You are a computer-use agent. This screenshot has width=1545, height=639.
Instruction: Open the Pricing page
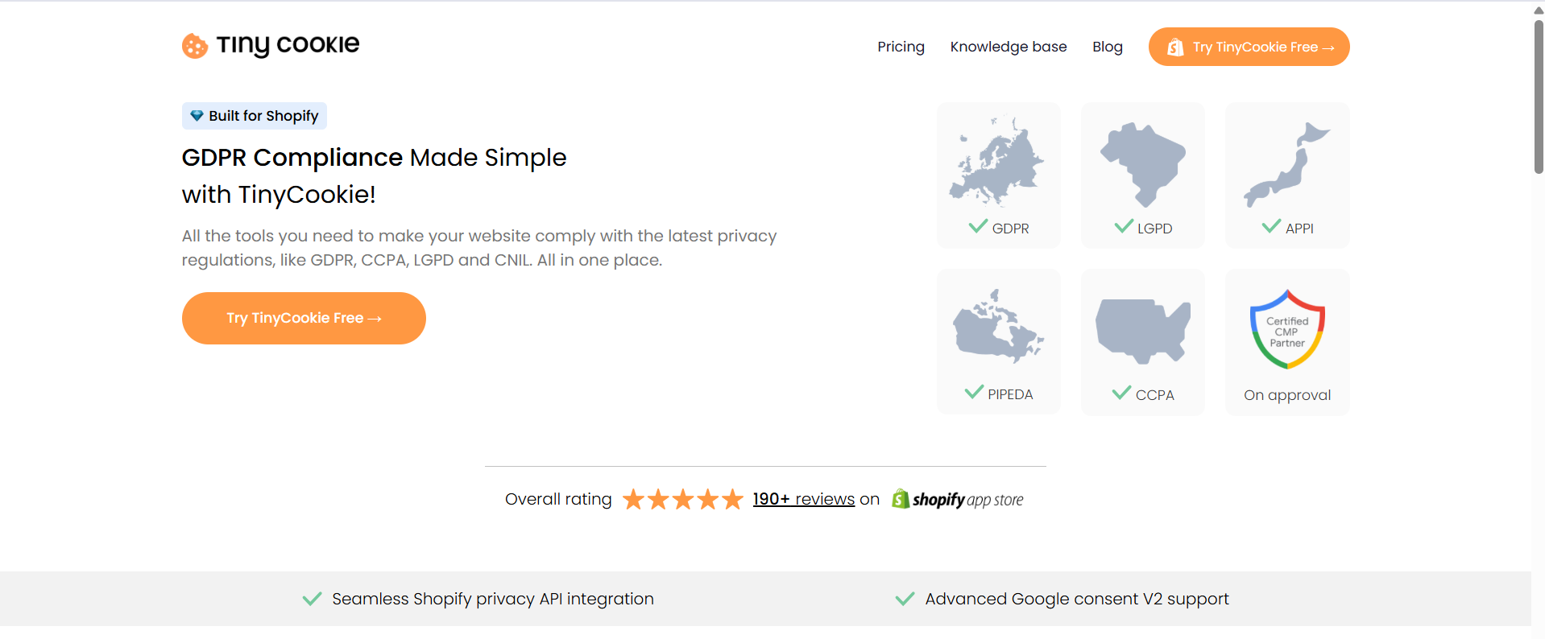[x=901, y=47]
